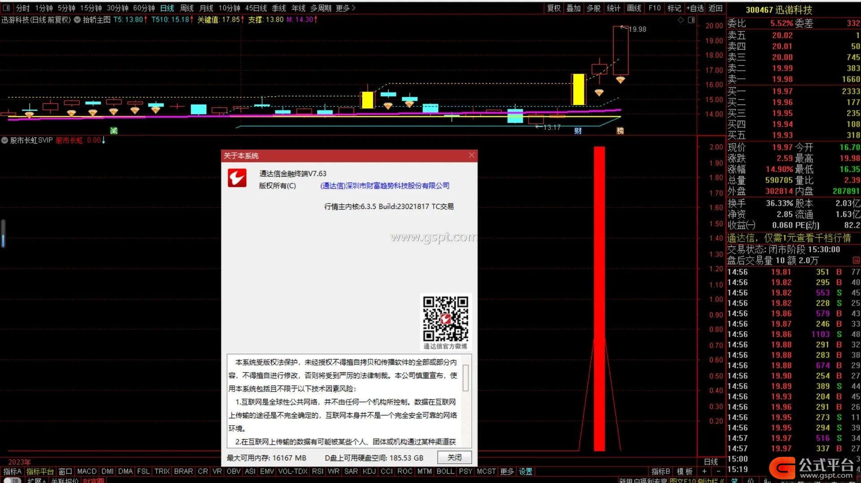861x483 pixels.
Task: Click the 画线 drawing tool button
Action: (634, 8)
